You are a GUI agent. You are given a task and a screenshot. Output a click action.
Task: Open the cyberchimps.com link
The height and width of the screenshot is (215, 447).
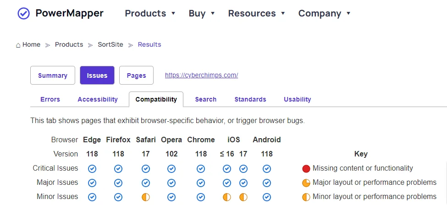[x=202, y=75]
